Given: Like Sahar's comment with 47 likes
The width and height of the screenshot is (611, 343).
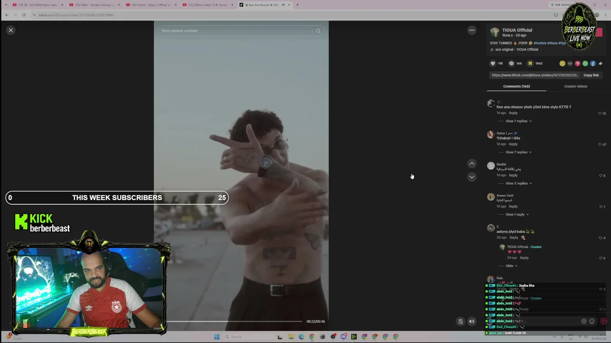Looking at the screenshot, I should tap(600, 144).
